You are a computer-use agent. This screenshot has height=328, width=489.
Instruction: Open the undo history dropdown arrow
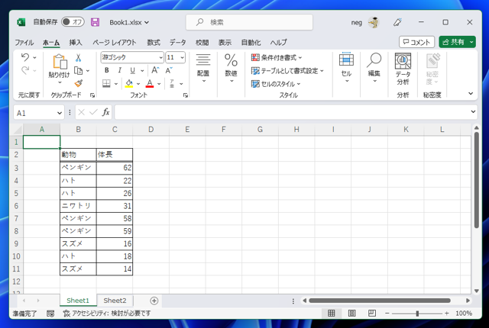click(34, 57)
